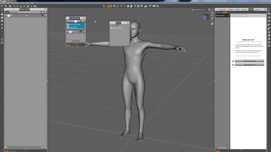The width and height of the screenshot is (271, 152).
Task: Click the Video: Lights Editor button
Action: pyautogui.click(x=249, y=65)
